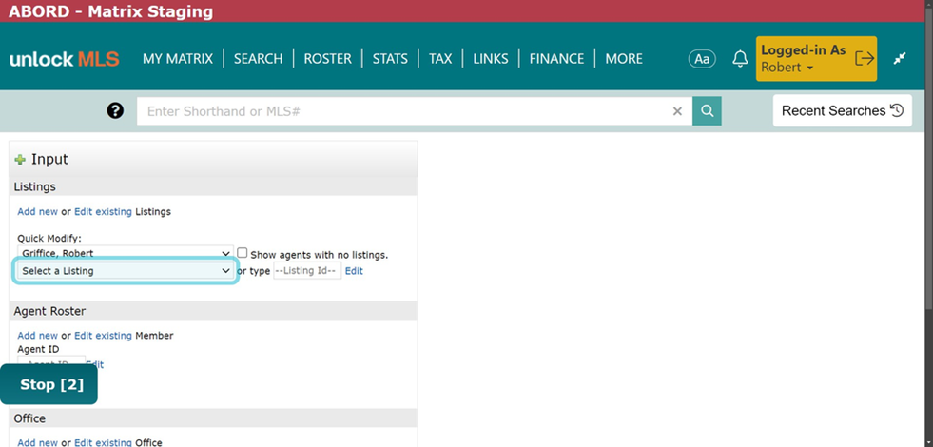Open the ROSTER menu
This screenshot has width=933, height=447.
click(x=328, y=59)
